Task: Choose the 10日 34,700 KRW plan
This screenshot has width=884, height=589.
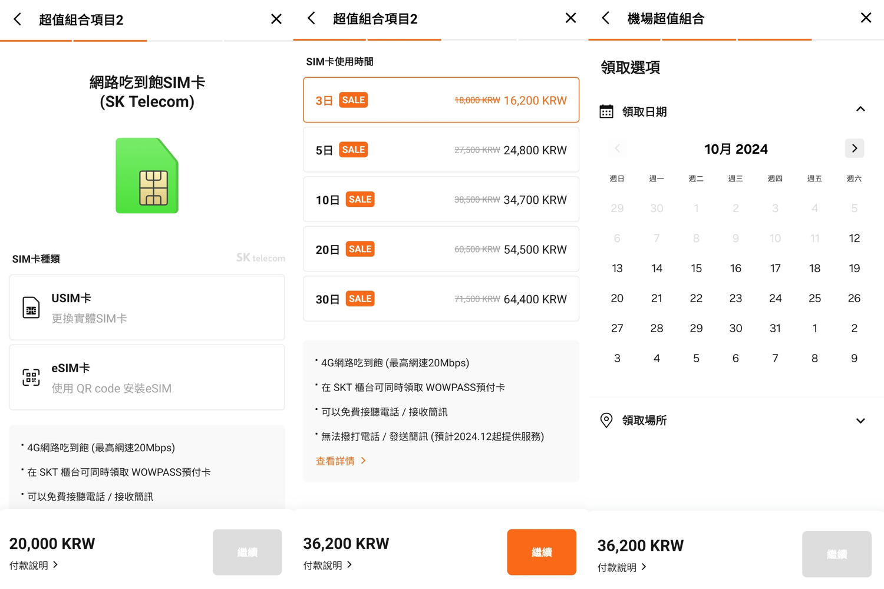Action: (x=441, y=200)
